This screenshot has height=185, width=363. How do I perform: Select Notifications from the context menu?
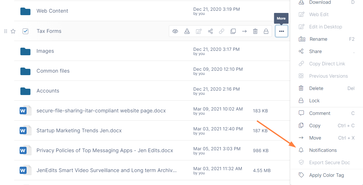[x=323, y=150]
